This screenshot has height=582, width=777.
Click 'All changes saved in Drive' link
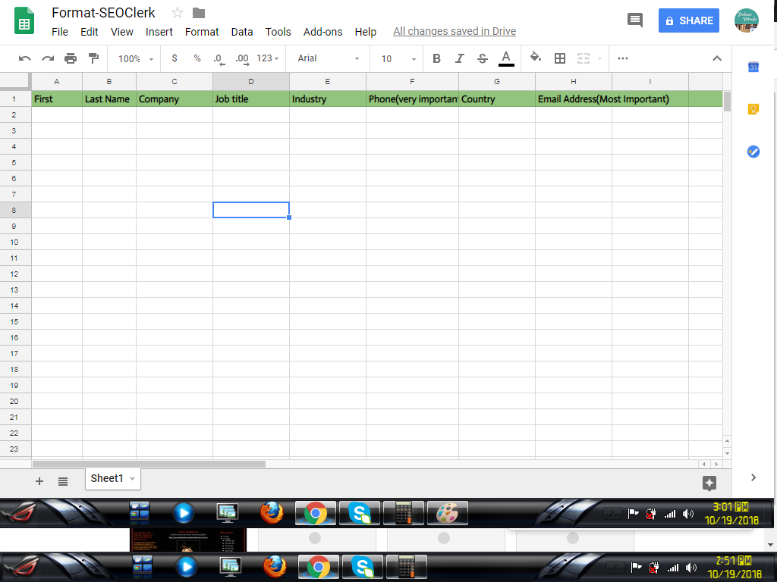pyautogui.click(x=455, y=32)
